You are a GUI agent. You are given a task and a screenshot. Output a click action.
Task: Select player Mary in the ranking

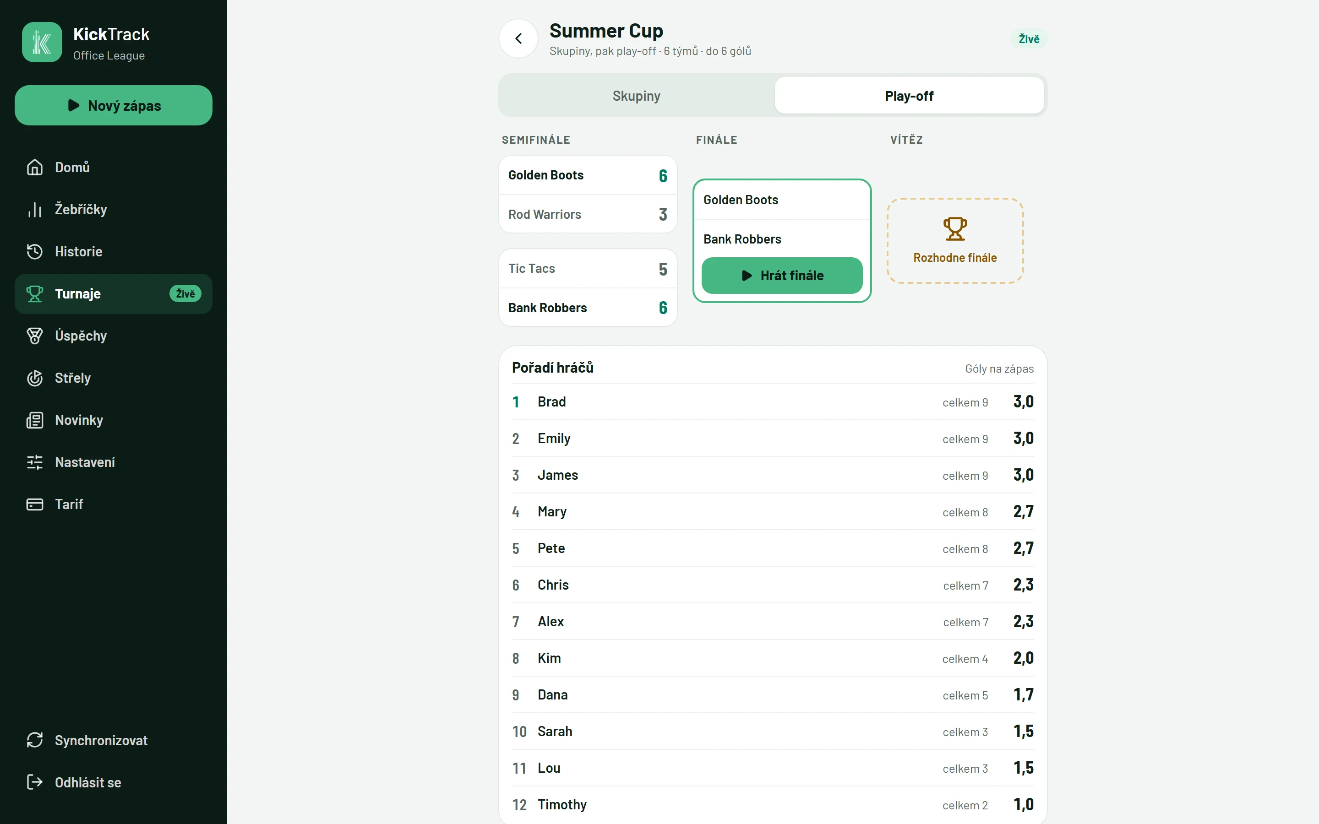click(x=773, y=512)
